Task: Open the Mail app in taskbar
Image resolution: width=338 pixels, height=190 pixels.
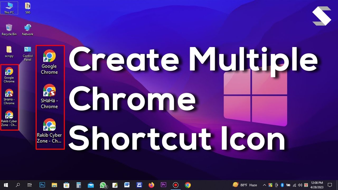Action: pyautogui.click(x=91, y=185)
